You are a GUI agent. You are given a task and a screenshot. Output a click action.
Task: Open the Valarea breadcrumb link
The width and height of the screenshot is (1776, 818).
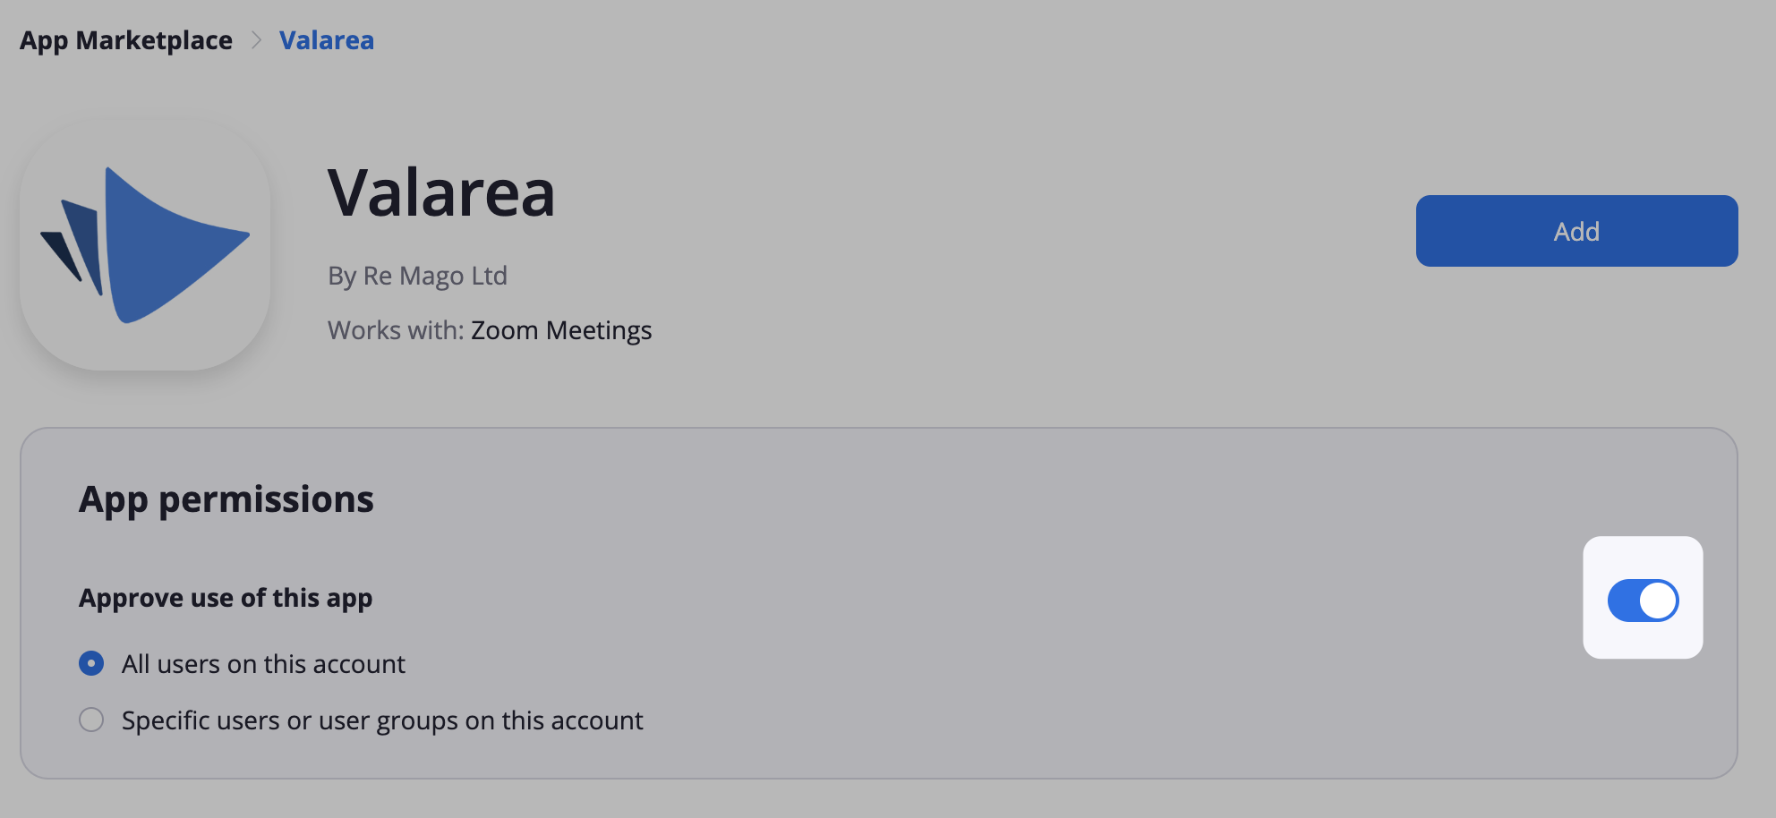tap(327, 40)
